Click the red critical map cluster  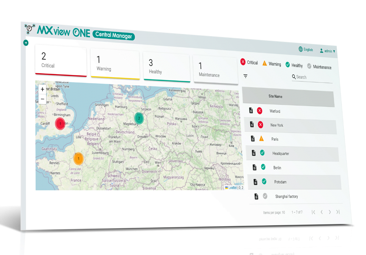pos(60,124)
